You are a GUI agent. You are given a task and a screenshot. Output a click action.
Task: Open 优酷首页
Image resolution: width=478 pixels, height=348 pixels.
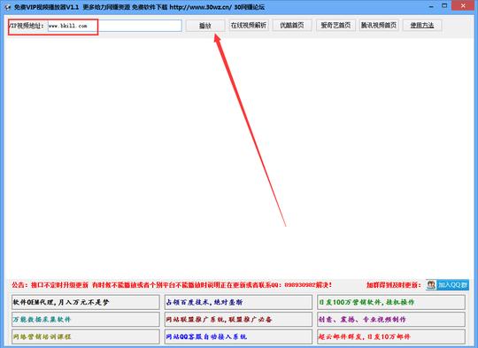point(292,26)
